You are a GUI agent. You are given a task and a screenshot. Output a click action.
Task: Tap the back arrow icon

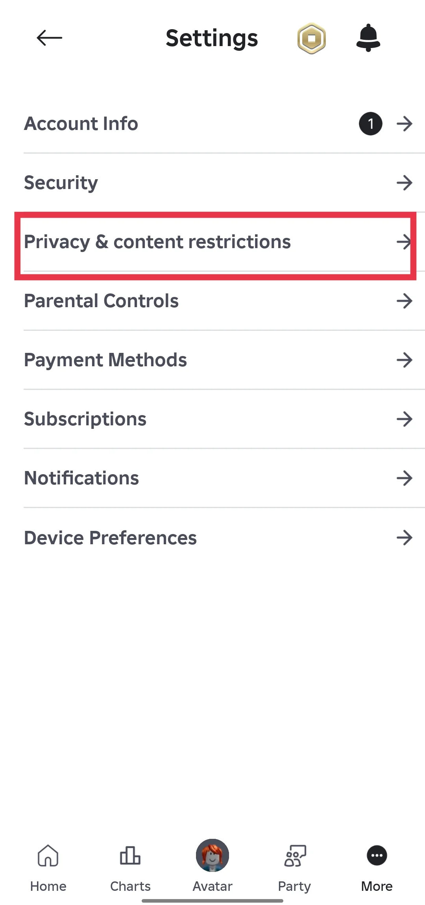coord(49,38)
